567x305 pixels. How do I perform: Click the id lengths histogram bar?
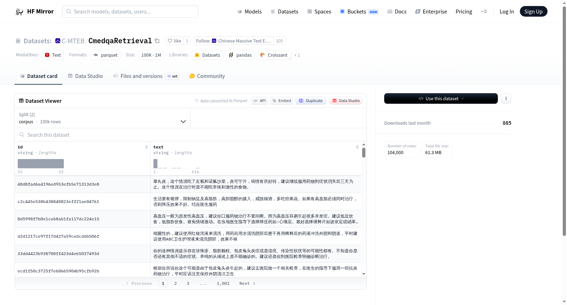[41, 164]
